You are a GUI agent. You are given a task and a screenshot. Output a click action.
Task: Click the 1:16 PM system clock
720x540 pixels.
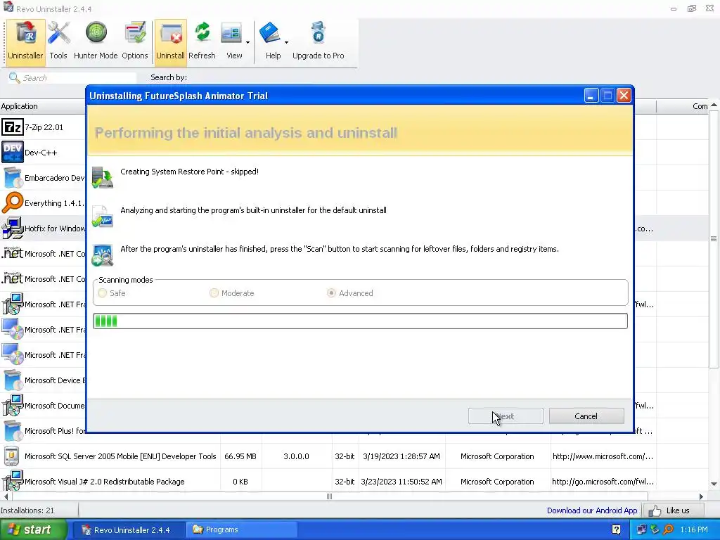tap(694, 529)
